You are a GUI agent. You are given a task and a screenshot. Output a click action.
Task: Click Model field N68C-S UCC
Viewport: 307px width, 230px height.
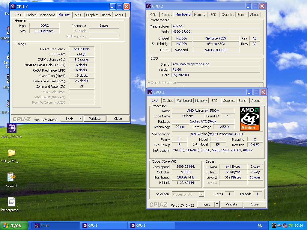point(200,31)
